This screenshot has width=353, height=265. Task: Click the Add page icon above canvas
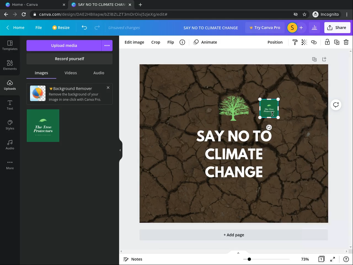[x=324, y=59]
